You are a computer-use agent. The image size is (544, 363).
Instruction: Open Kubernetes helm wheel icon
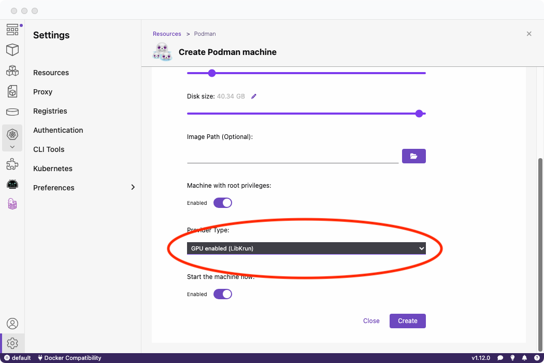tap(12, 134)
